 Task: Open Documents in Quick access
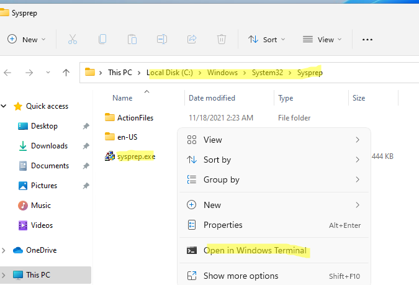(50, 166)
